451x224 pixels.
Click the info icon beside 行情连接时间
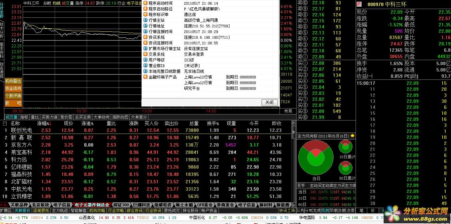[x=145, y=31]
